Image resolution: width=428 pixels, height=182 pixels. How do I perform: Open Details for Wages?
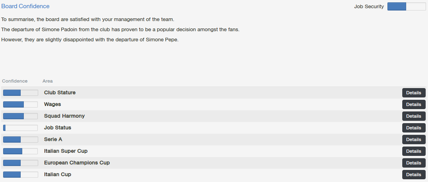(x=414, y=104)
